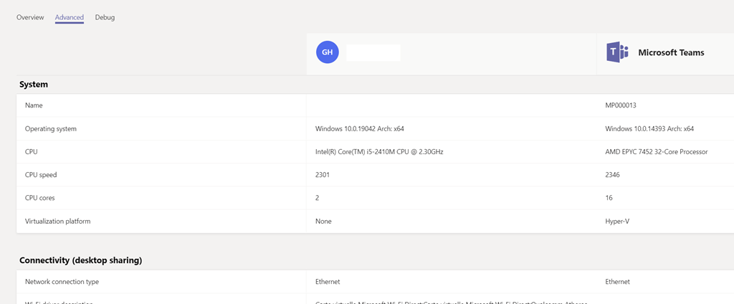Image resolution: width=734 pixels, height=304 pixels.
Task: Click the Virtualization platform row label
Action: click(x=58, y=222)
